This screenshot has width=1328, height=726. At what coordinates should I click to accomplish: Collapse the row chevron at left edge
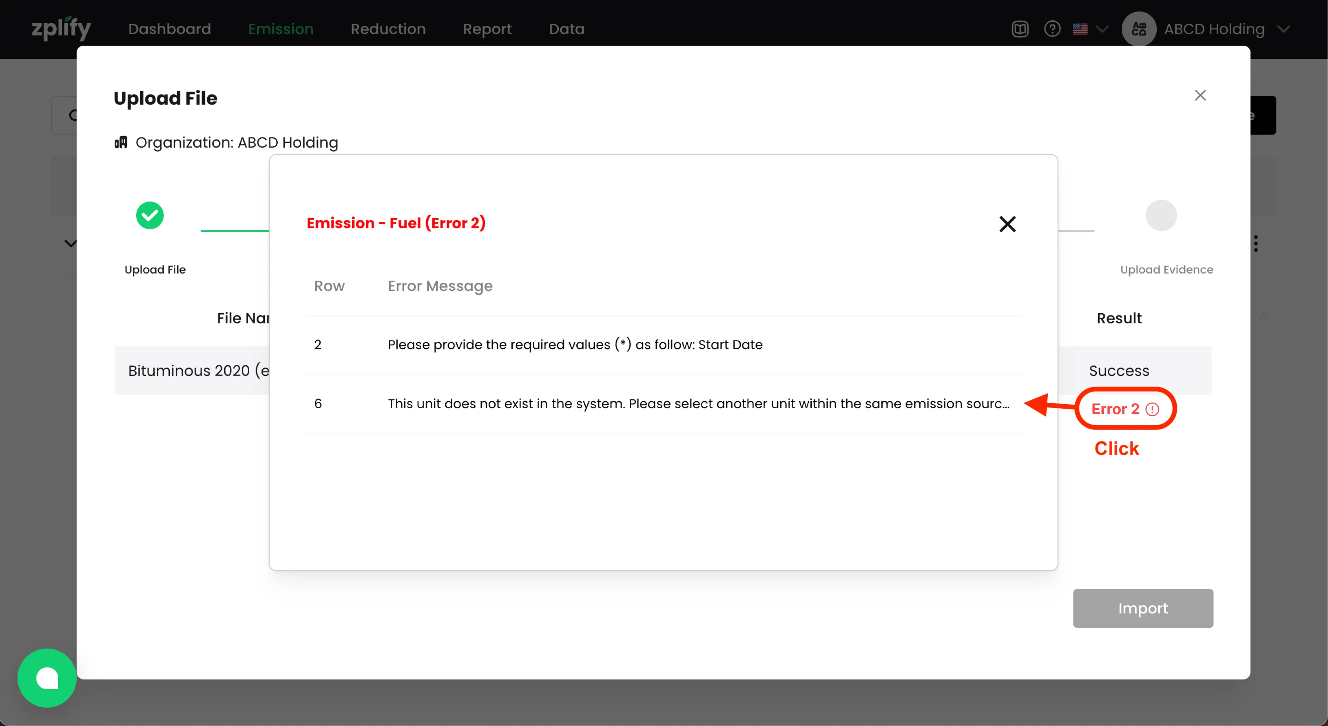(70, 243)
